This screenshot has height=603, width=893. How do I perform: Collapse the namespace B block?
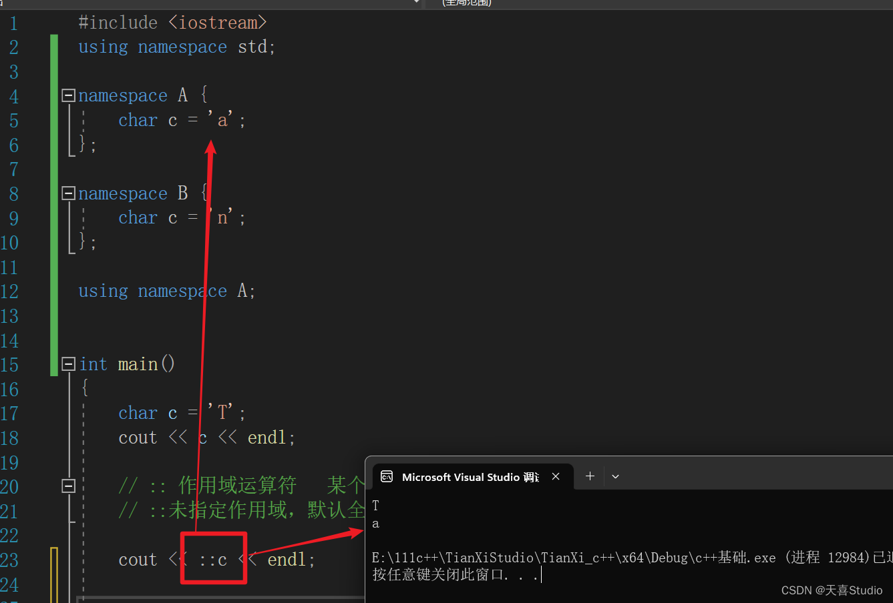click(x=68, y=193)
